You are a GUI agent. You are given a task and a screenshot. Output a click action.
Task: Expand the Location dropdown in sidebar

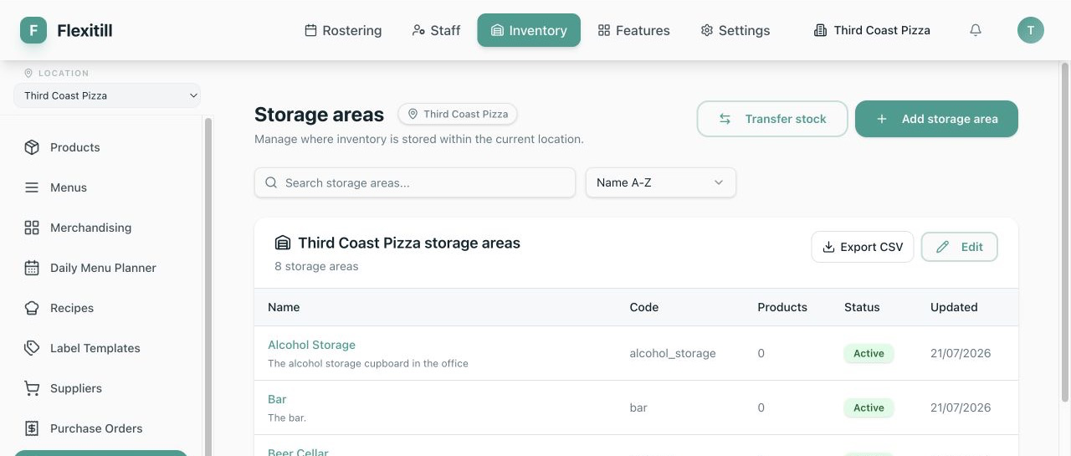click(107, 95)
